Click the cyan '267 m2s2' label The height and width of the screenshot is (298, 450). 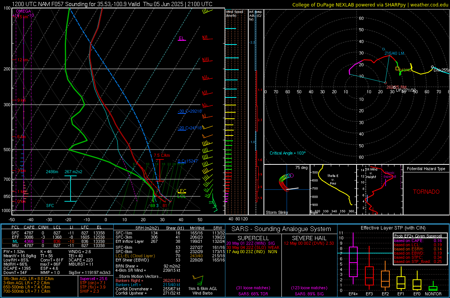(73, 172)
